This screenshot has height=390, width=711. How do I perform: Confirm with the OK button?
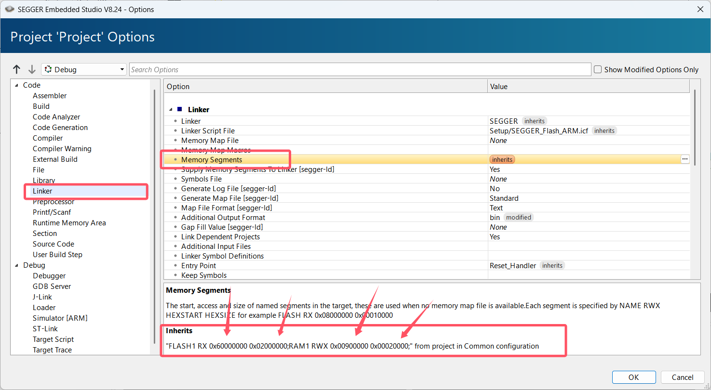(x=634, y=377)
